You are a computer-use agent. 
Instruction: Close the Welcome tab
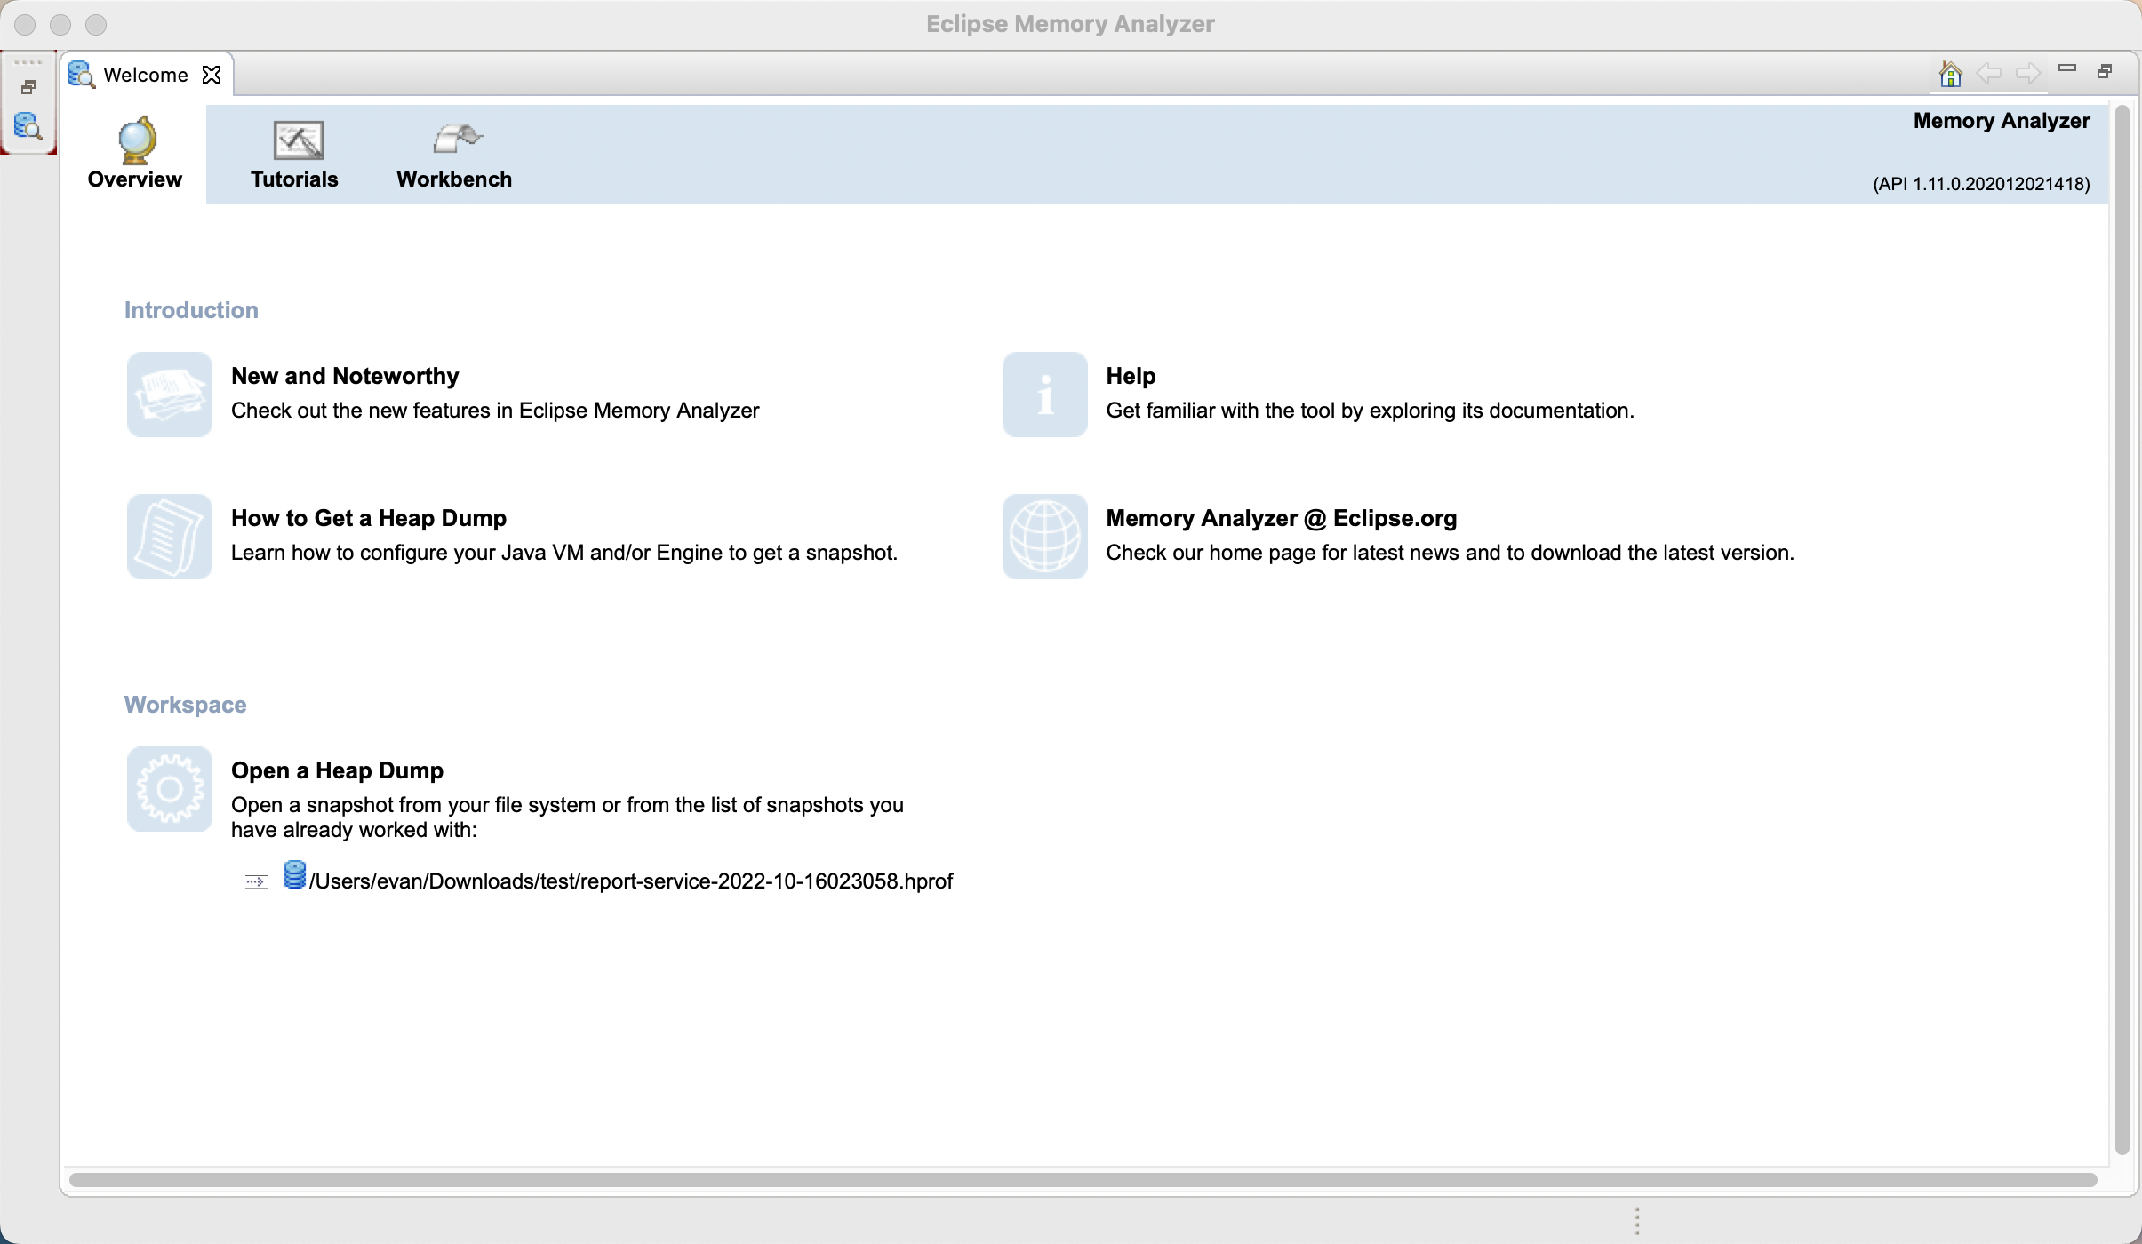(212, 75)
